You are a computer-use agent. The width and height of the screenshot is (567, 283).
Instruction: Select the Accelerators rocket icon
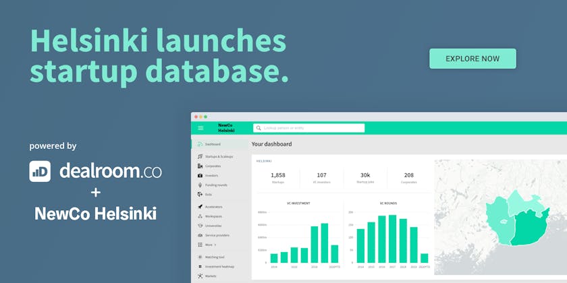tap(200, 207)
